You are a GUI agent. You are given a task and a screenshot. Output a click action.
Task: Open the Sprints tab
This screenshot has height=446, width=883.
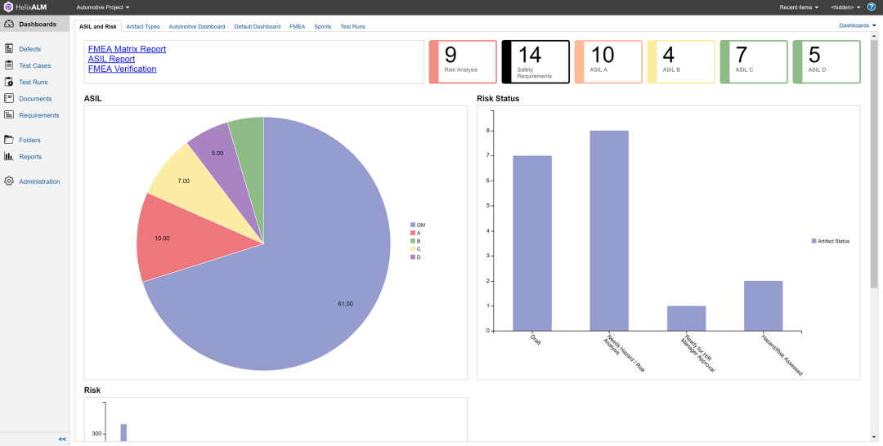tap(323, 26)
